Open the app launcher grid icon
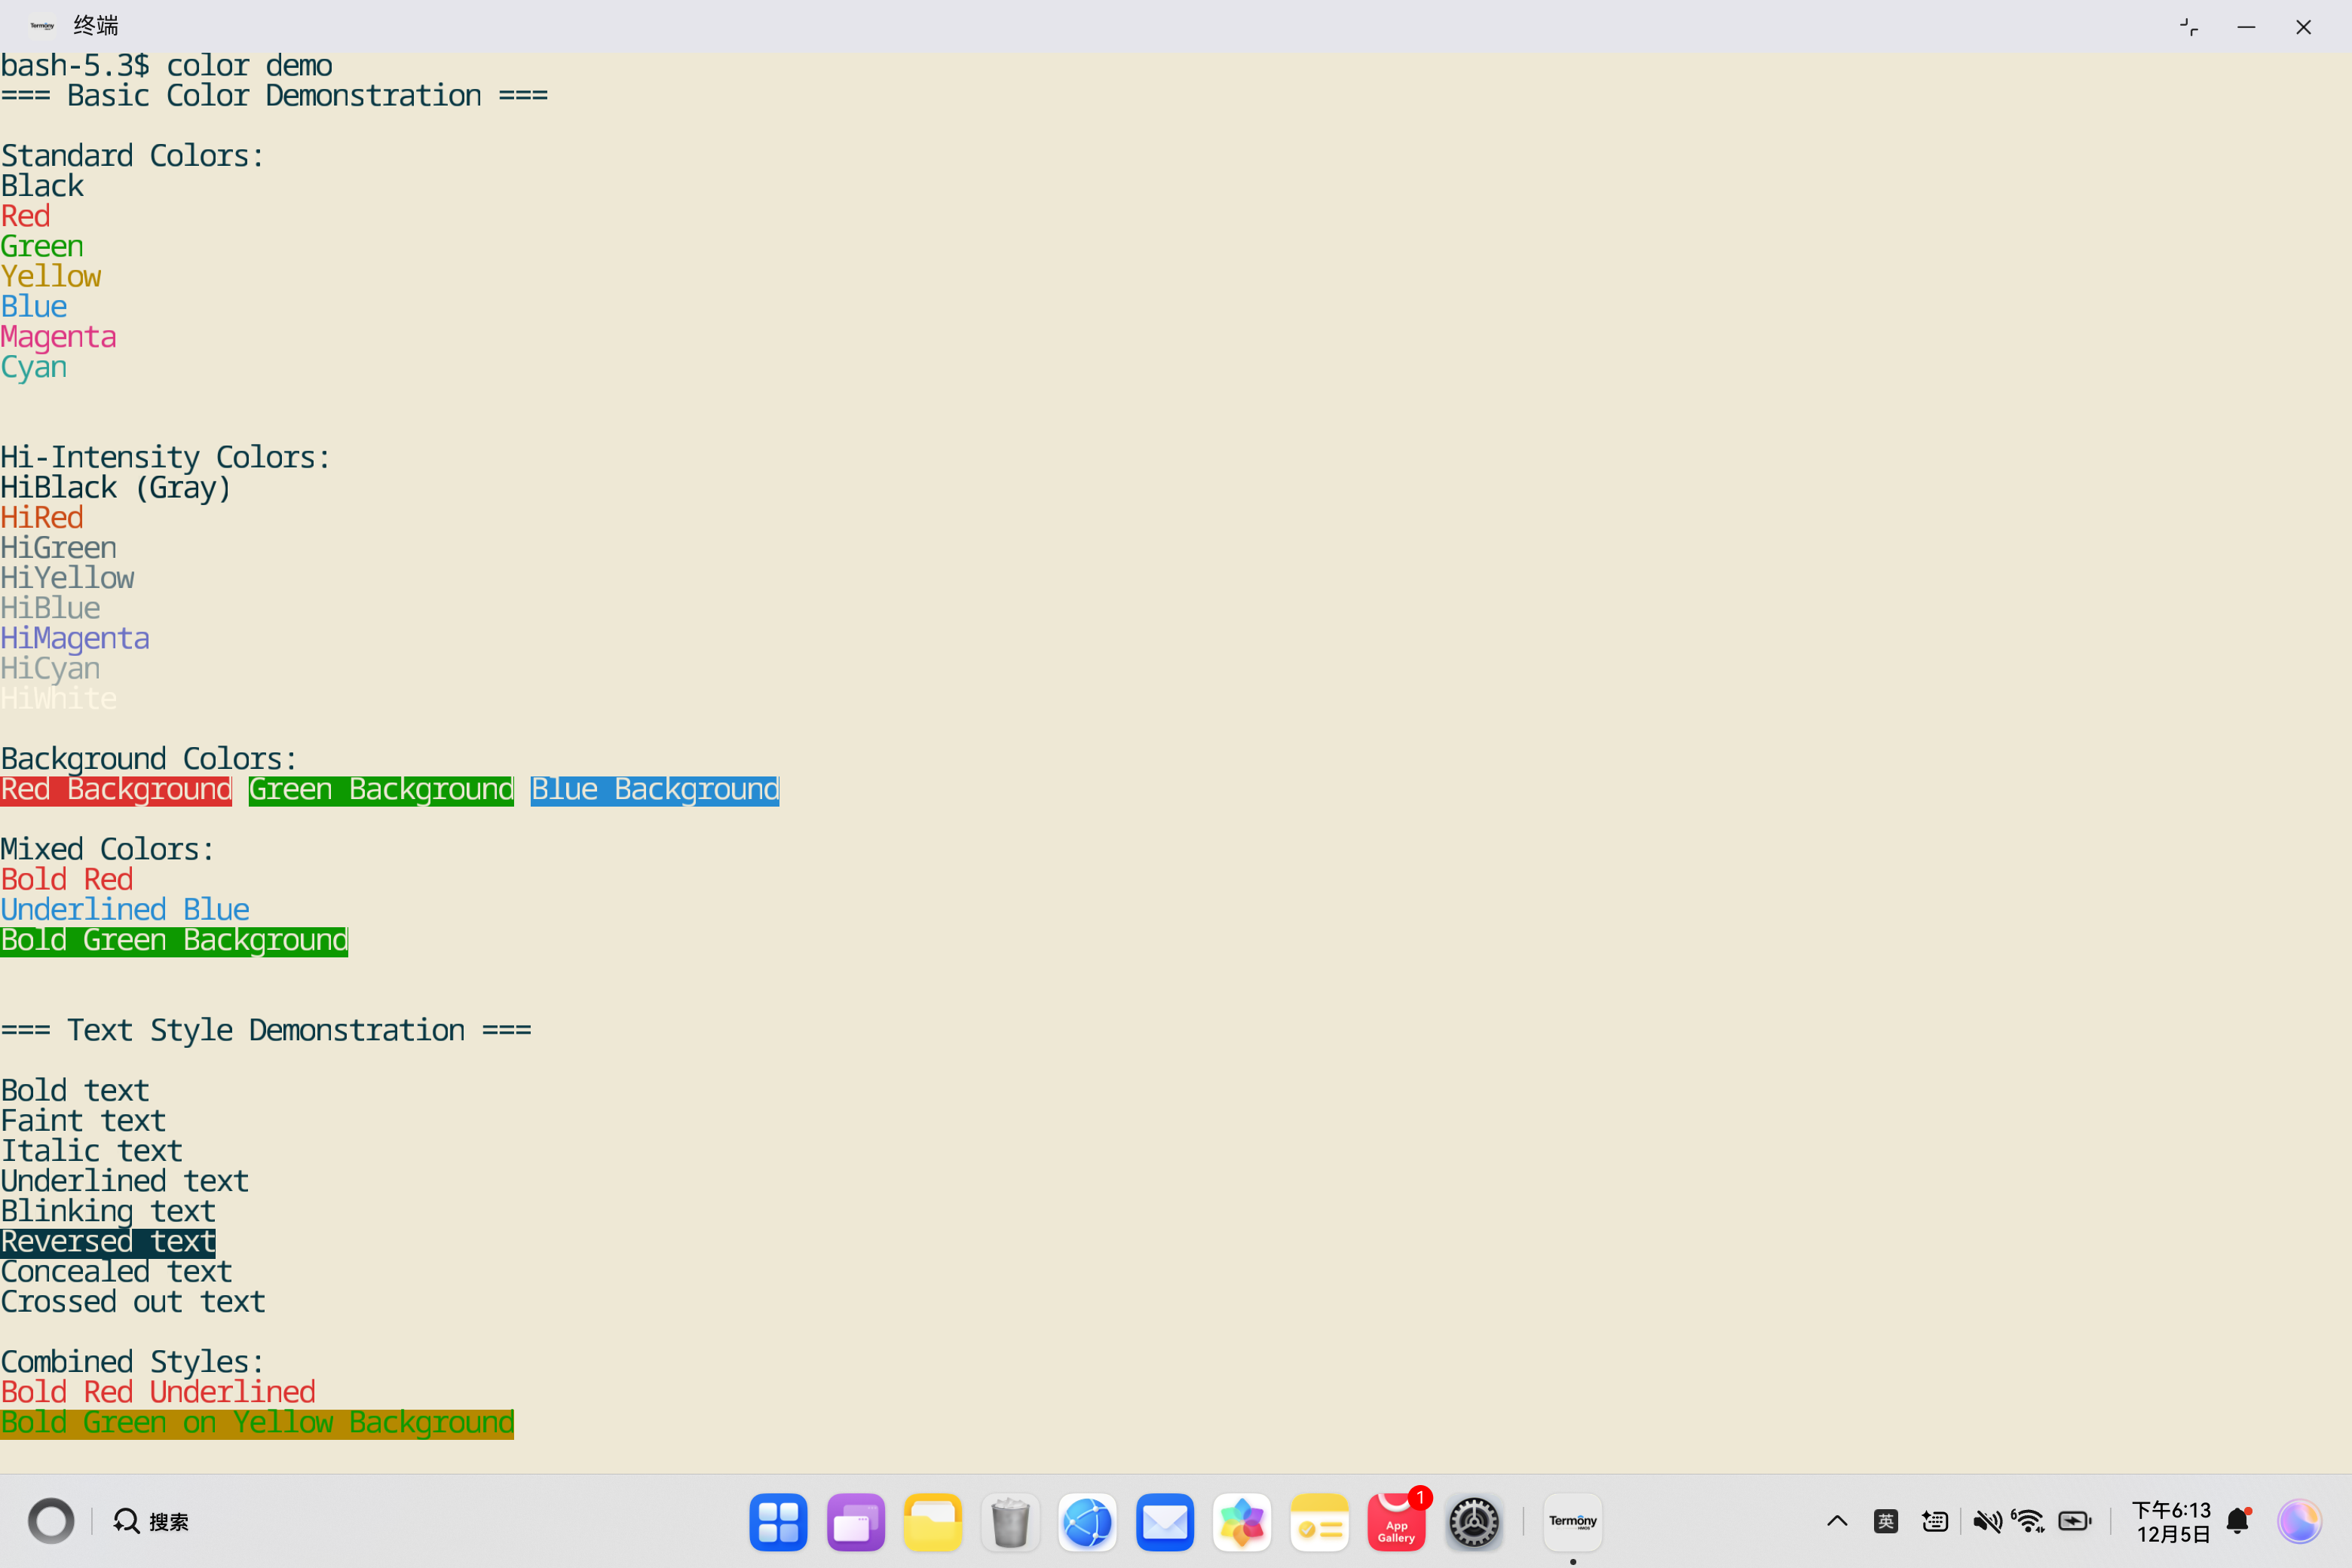Image resolution: width=2352 pixels, height=1568 pixels. point(778,1522)
